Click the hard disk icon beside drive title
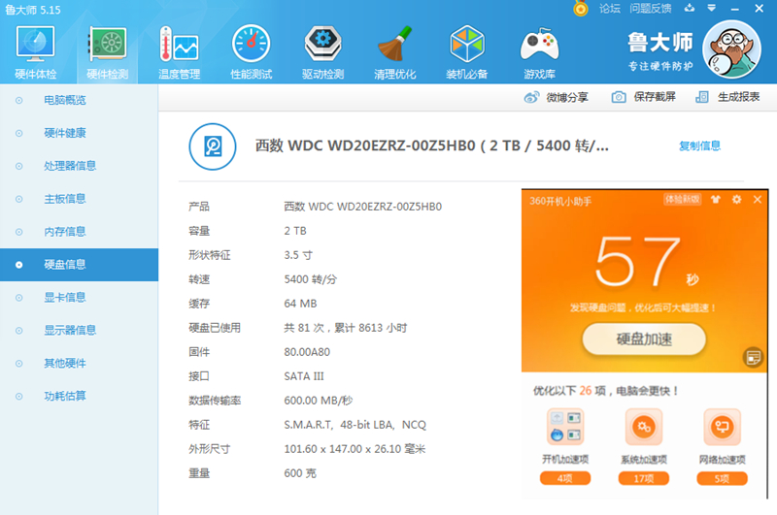The height and width of the screenshot is (515, 777). (213, 146)
